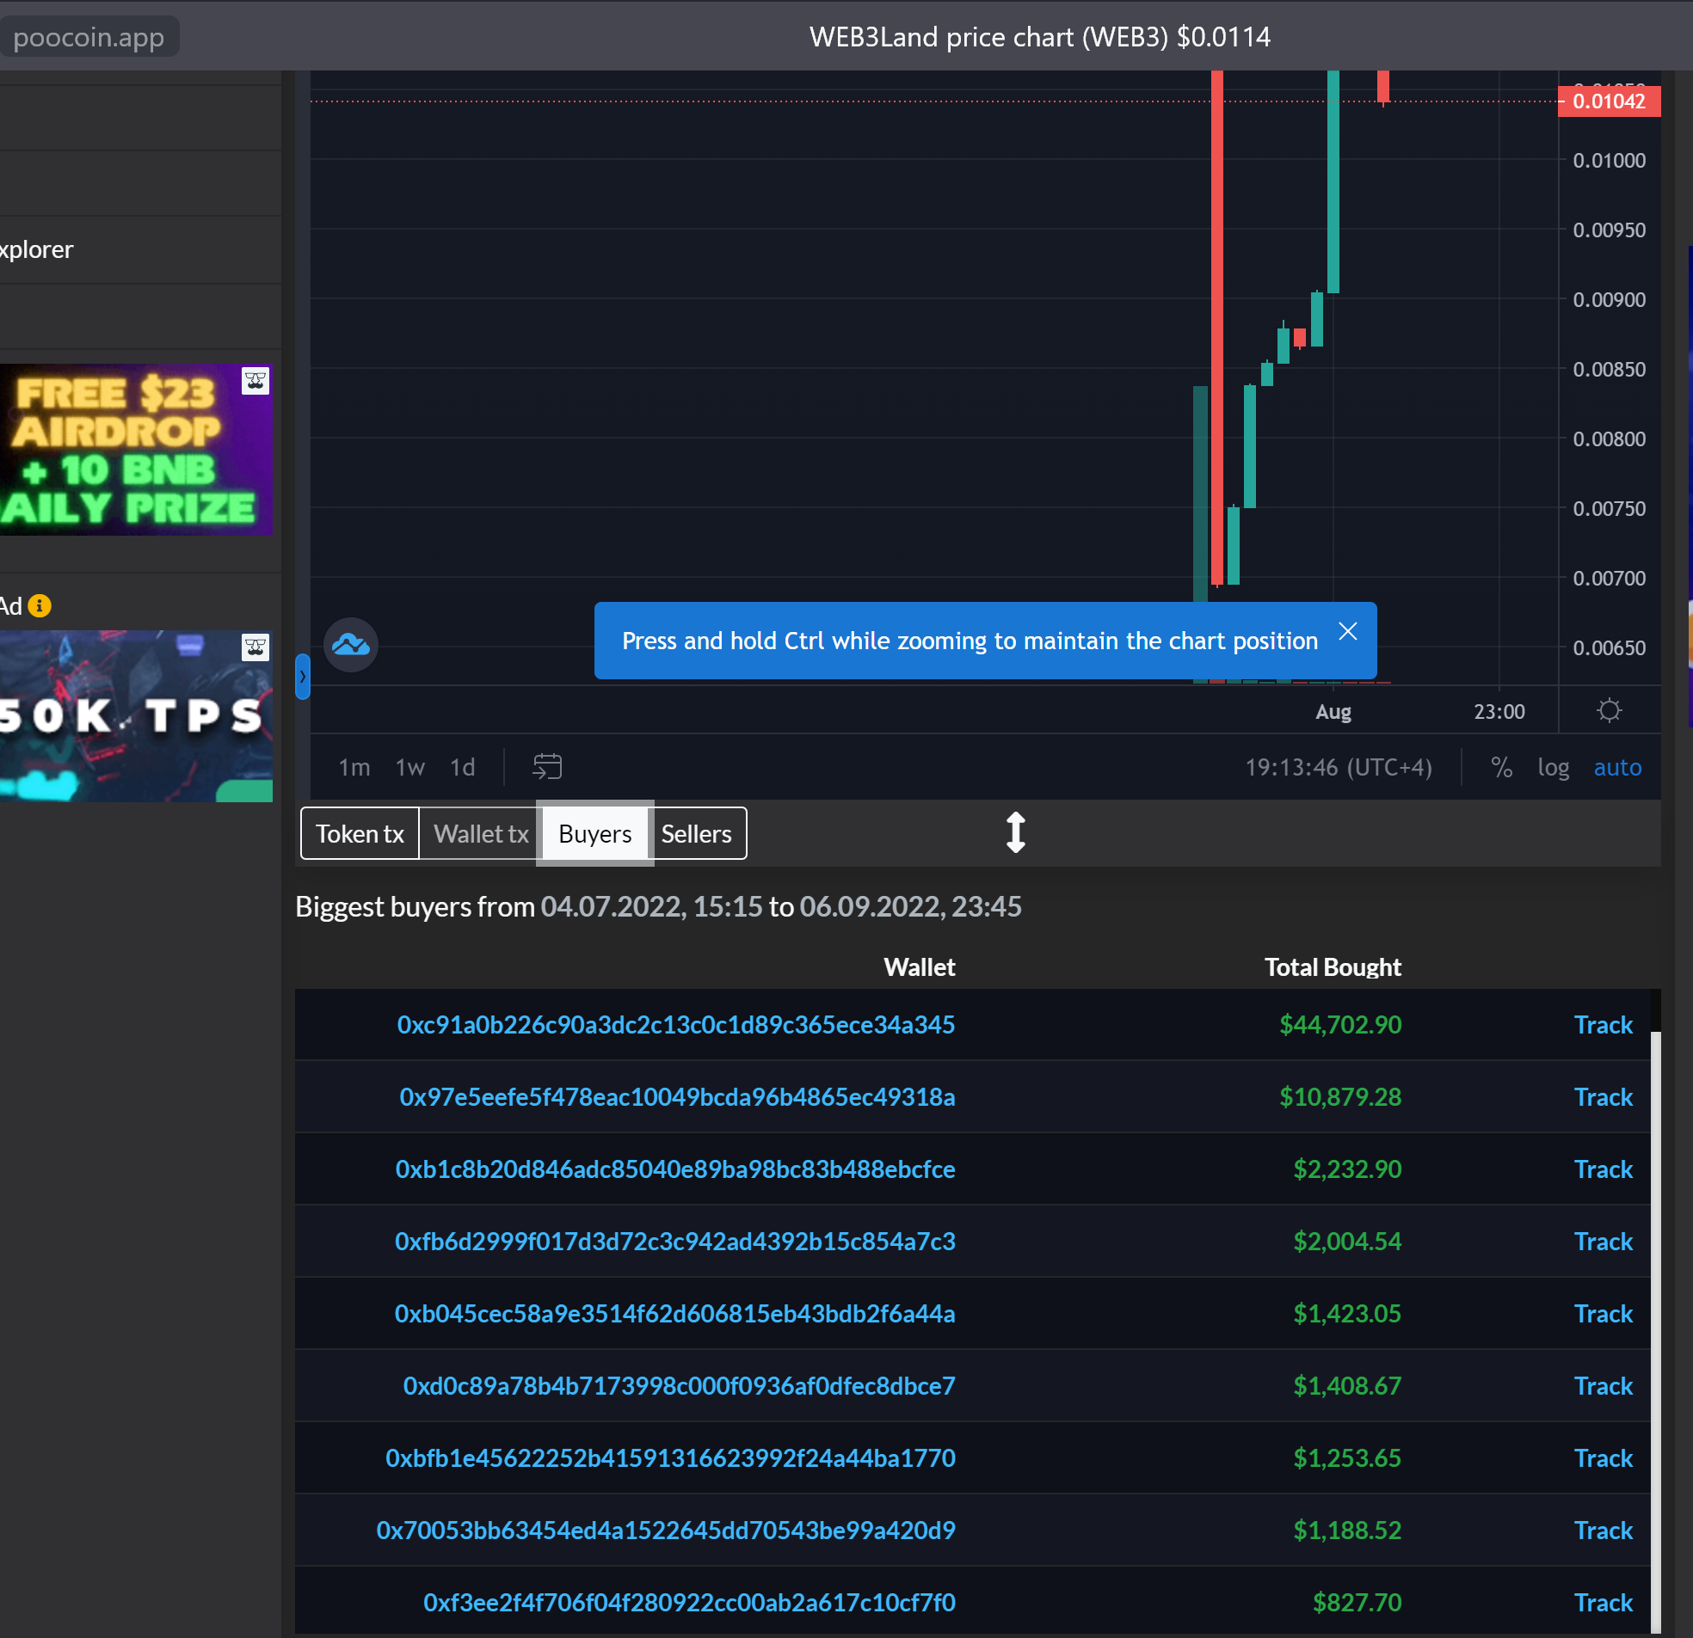Toggle log scale on chart
1693x1638 pixels.
pyautogui.click(x=1553, y=767)
